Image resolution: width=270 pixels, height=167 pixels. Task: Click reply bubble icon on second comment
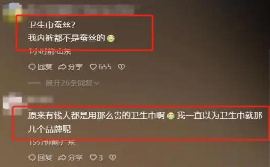coord(32,157)
